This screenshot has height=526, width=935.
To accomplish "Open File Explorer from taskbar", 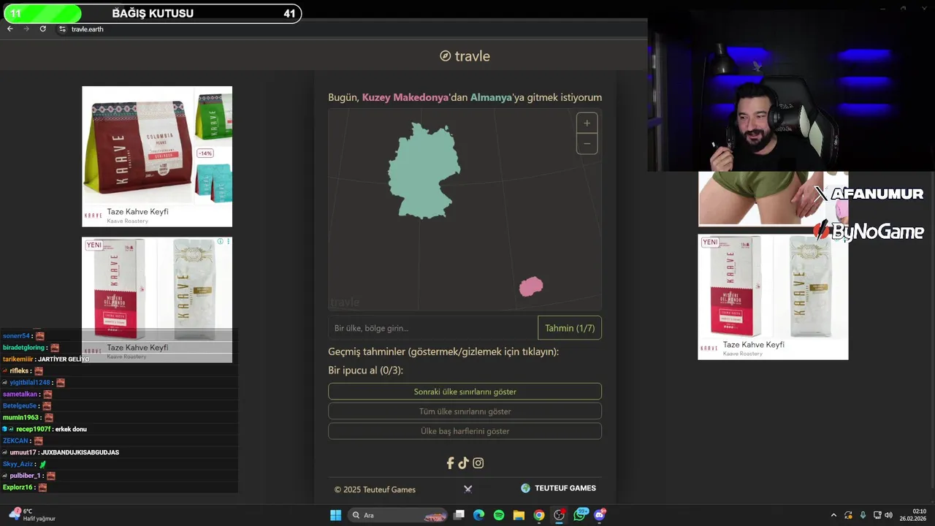I will coord(519,515).
